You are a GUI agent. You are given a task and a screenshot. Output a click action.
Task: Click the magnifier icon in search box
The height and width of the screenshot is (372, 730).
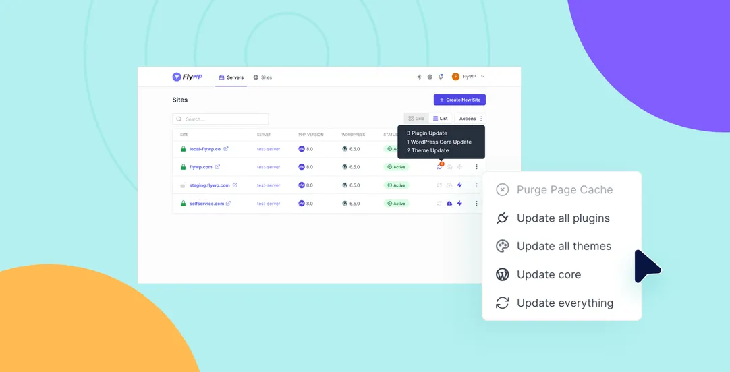[179, 119]
